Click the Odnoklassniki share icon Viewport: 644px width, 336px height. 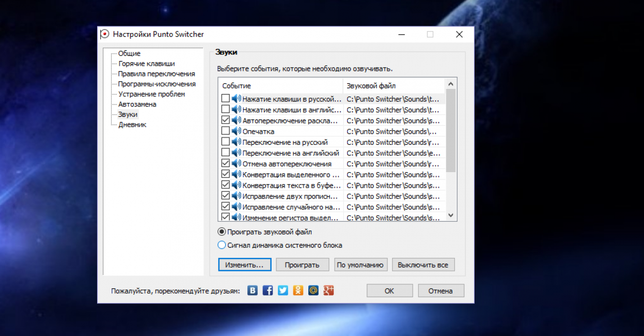(x=298, y=291)
